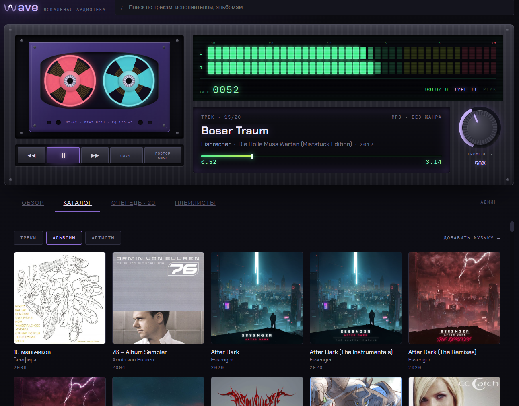519x406 pixels.
Task: Pause playback with the pause button
Action: pos(63,155)
